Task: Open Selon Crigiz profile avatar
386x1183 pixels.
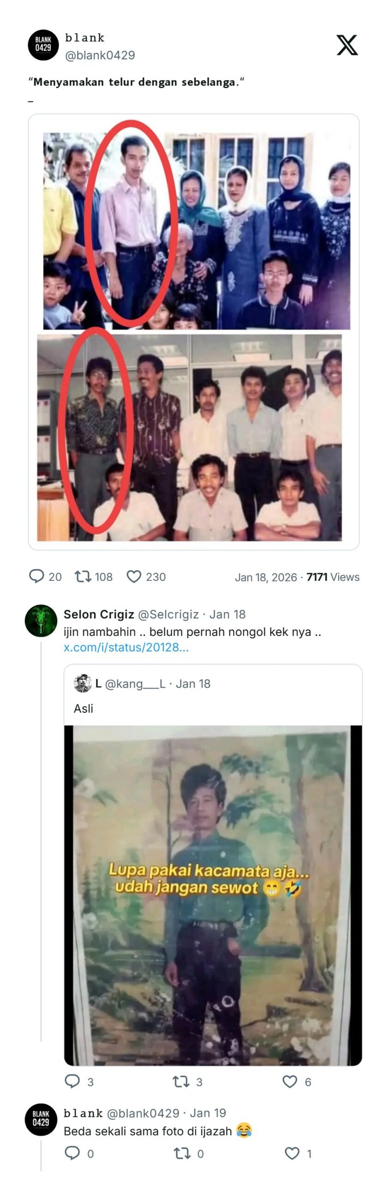Action: pyautogui.click(x=41, y=621)
